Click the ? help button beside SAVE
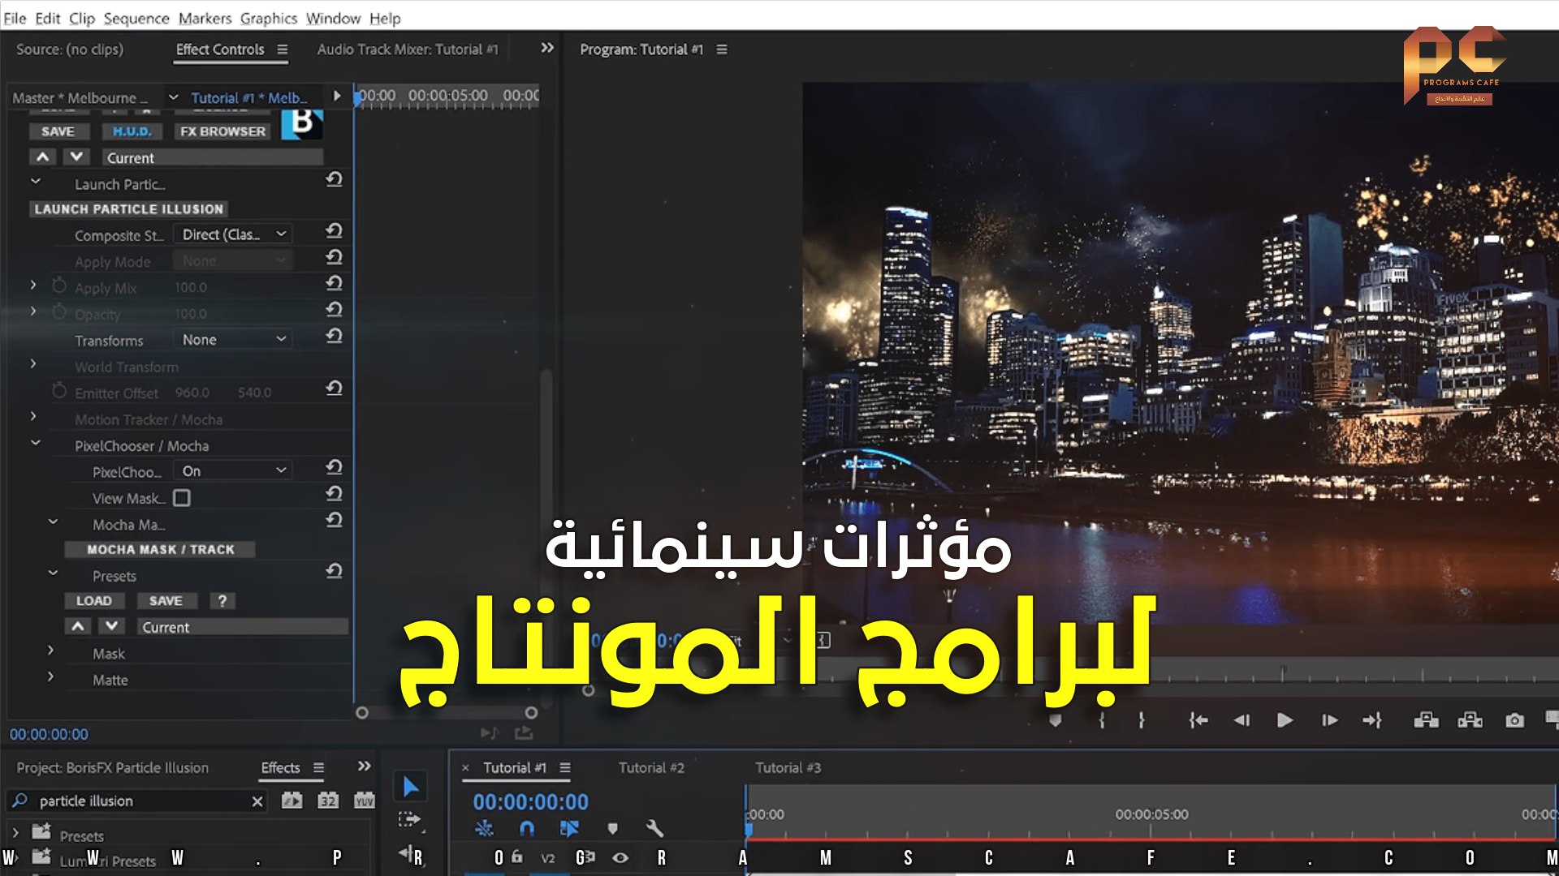 click(222, 601)
